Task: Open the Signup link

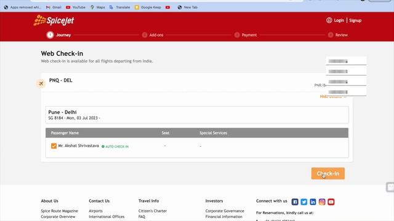Action: 355,20
